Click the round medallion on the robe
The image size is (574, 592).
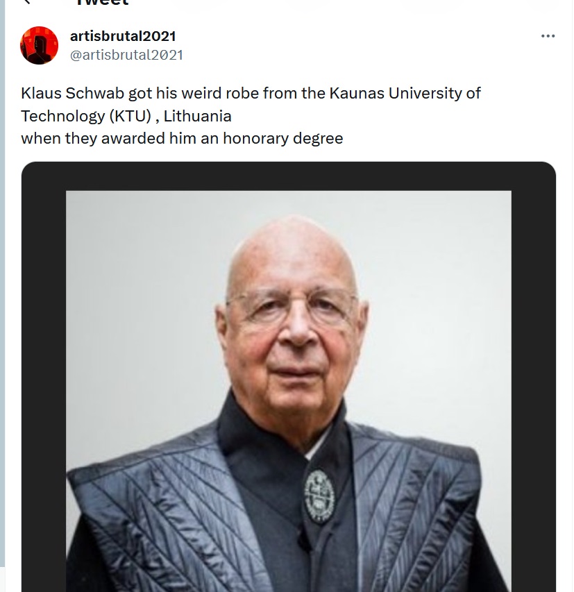click(319, 496)
